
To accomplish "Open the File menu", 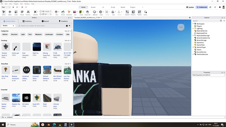I will pos(2,4).
